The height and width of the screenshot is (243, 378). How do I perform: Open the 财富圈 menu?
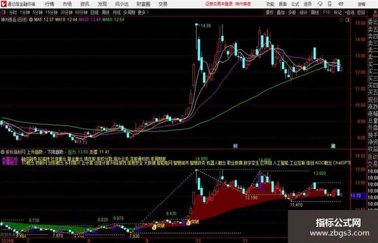click(143, 4)
